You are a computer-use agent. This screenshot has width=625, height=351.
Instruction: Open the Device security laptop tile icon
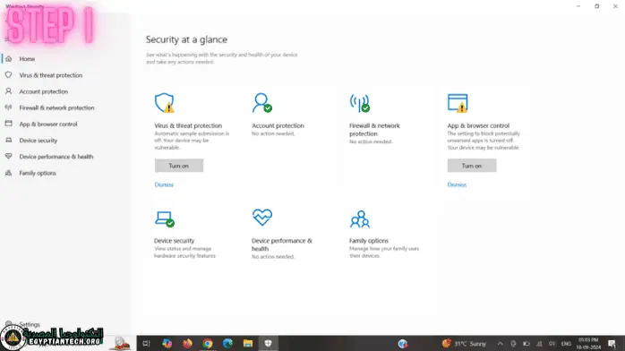pyautogui.click(x=165, y=219)
